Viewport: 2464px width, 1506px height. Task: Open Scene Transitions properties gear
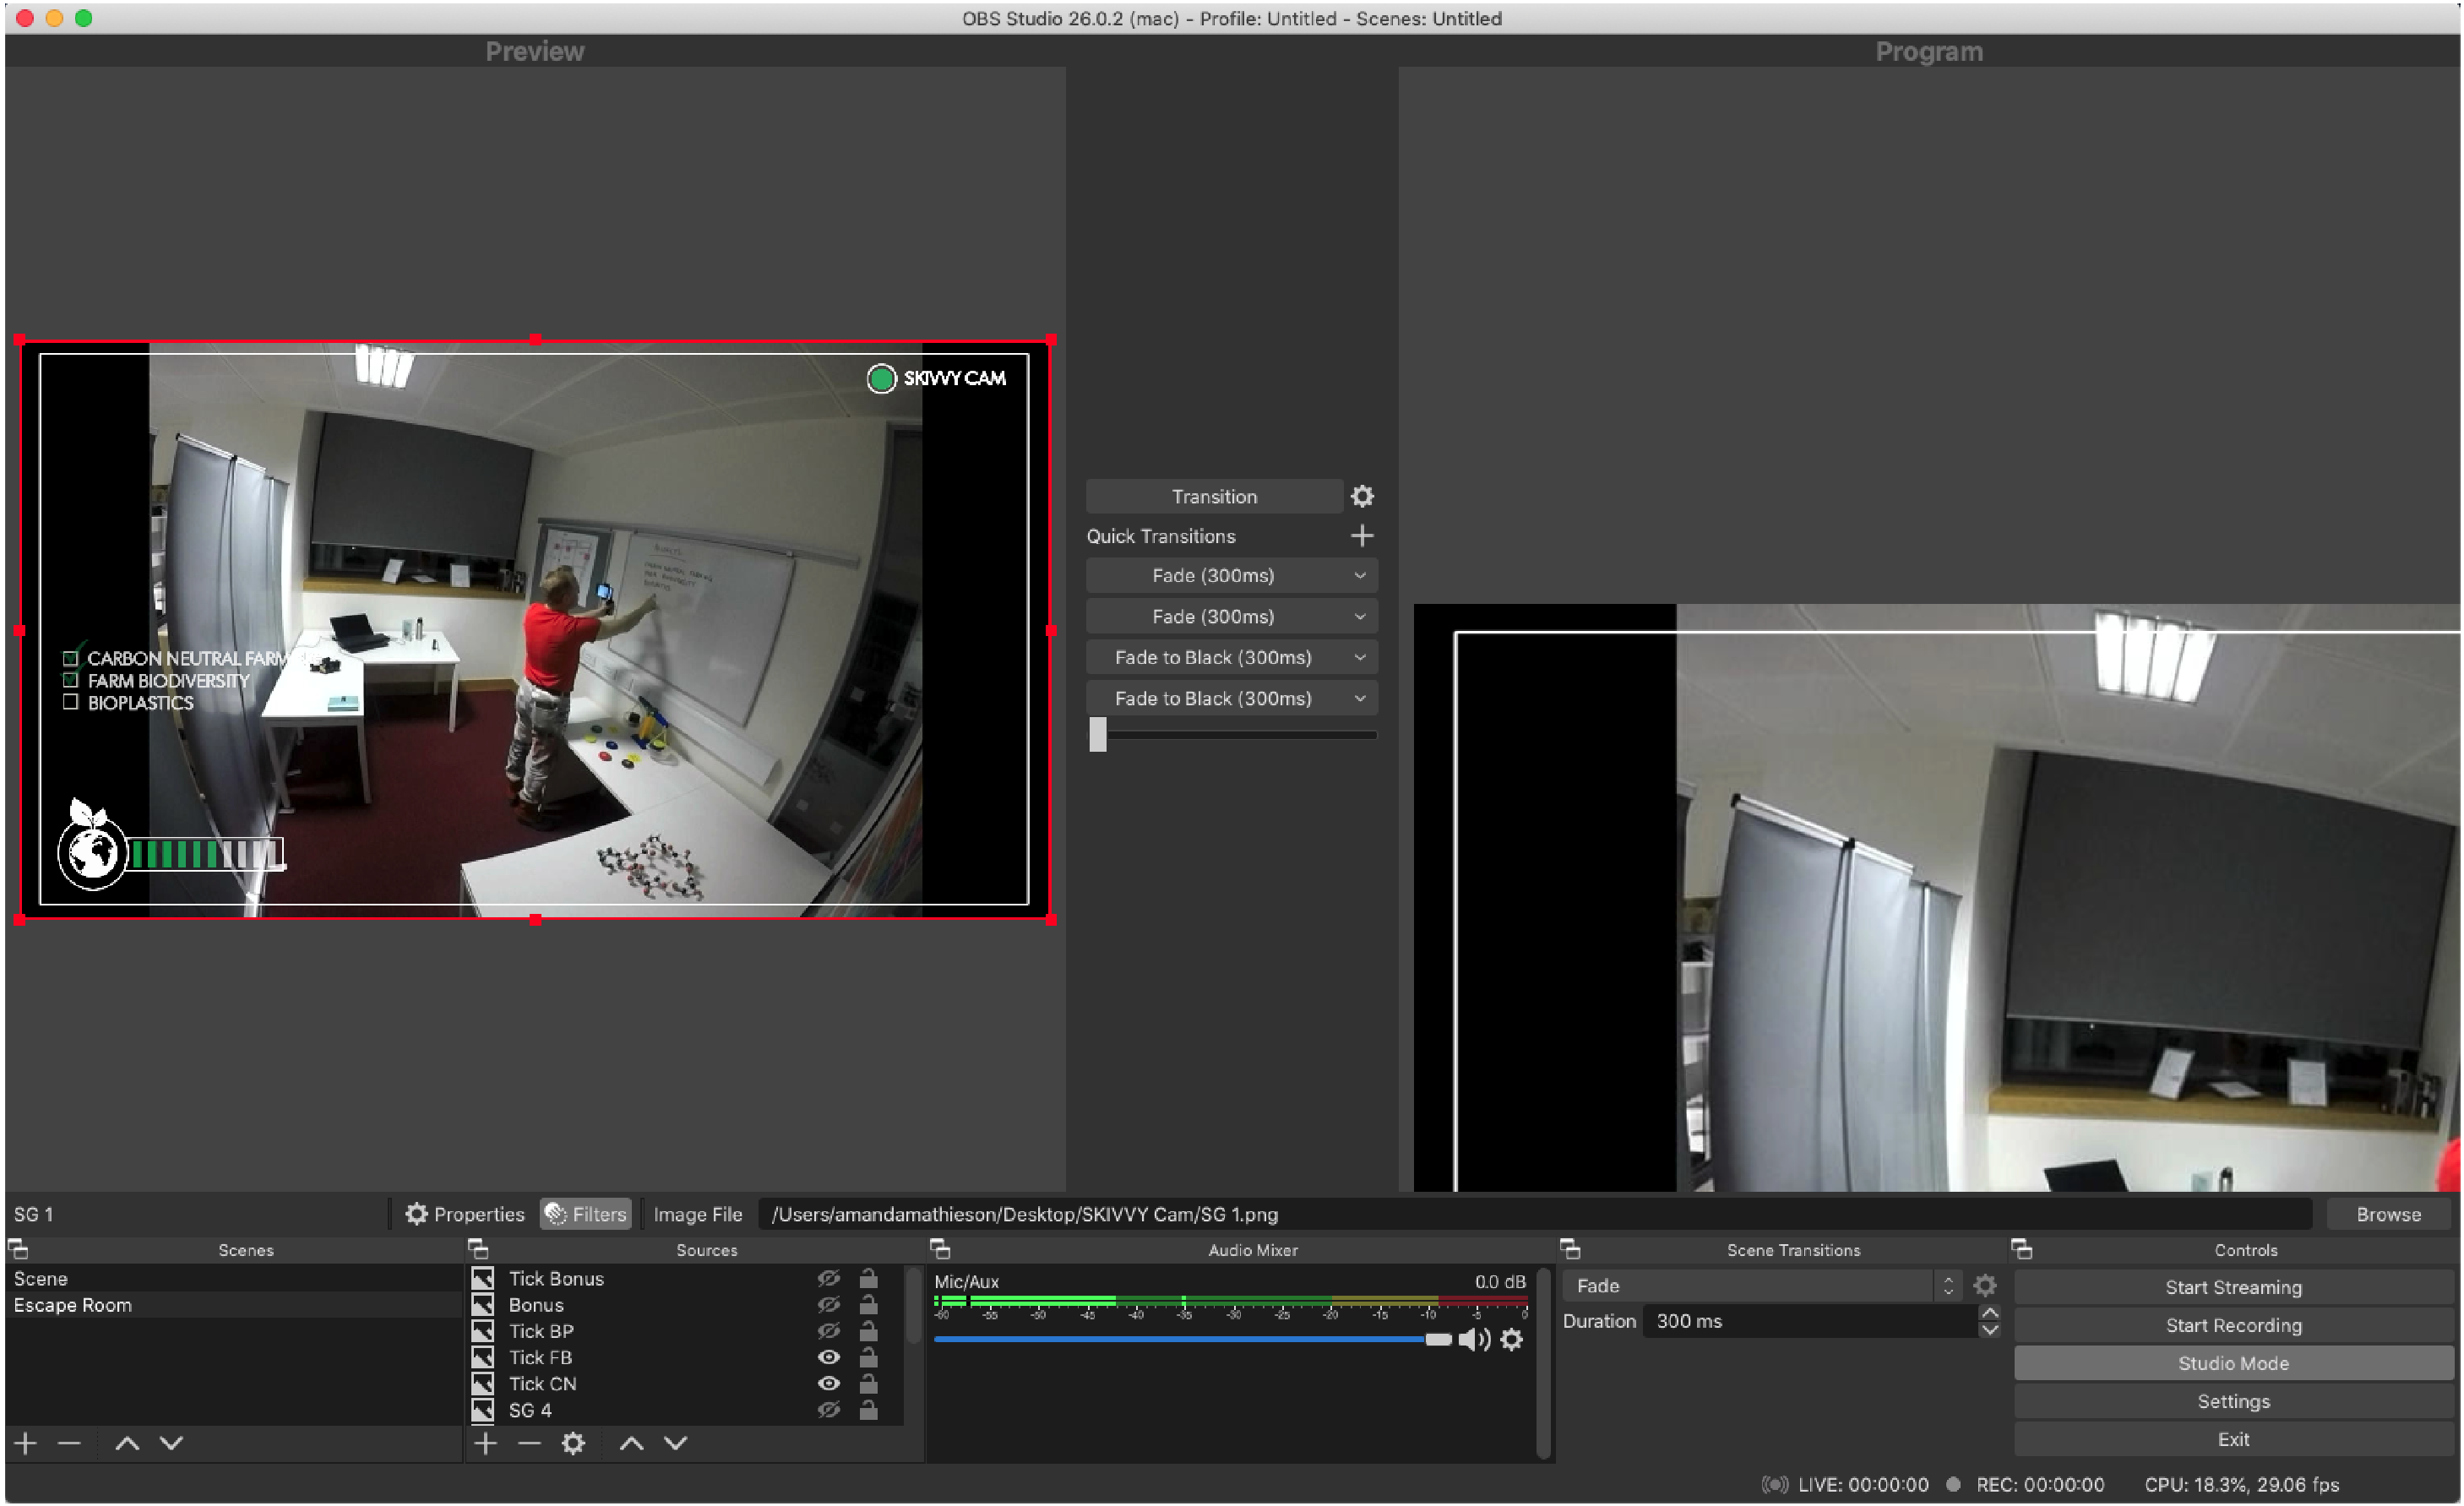pyautogui.click(x=1985, y=1286)
